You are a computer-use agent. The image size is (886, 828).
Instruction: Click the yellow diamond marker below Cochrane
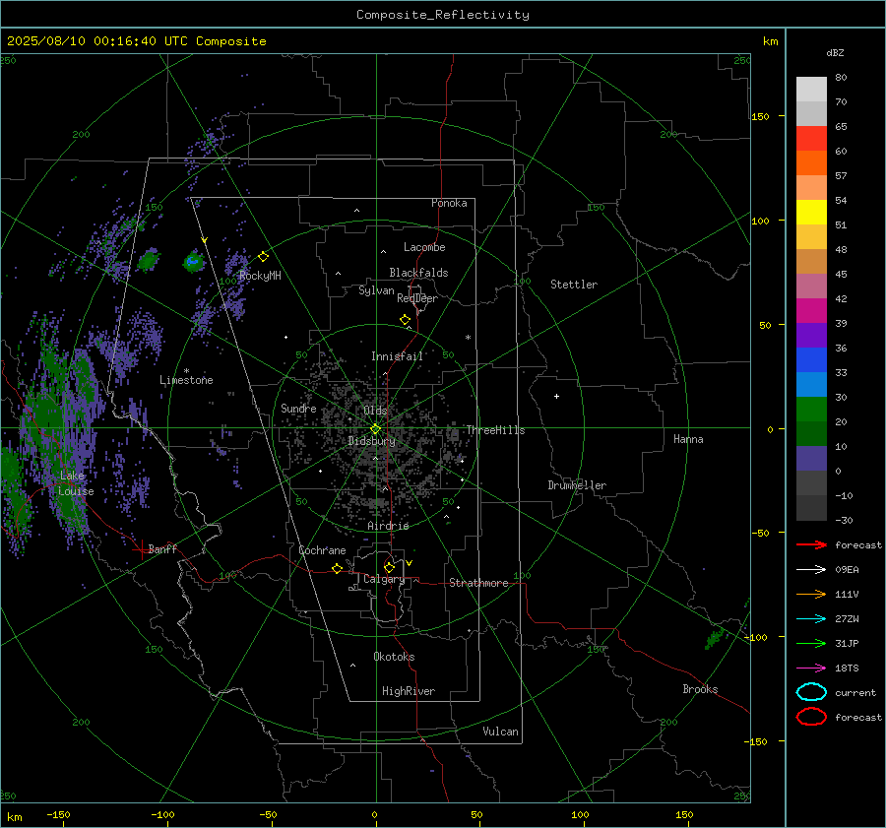(x=337, y=569)
